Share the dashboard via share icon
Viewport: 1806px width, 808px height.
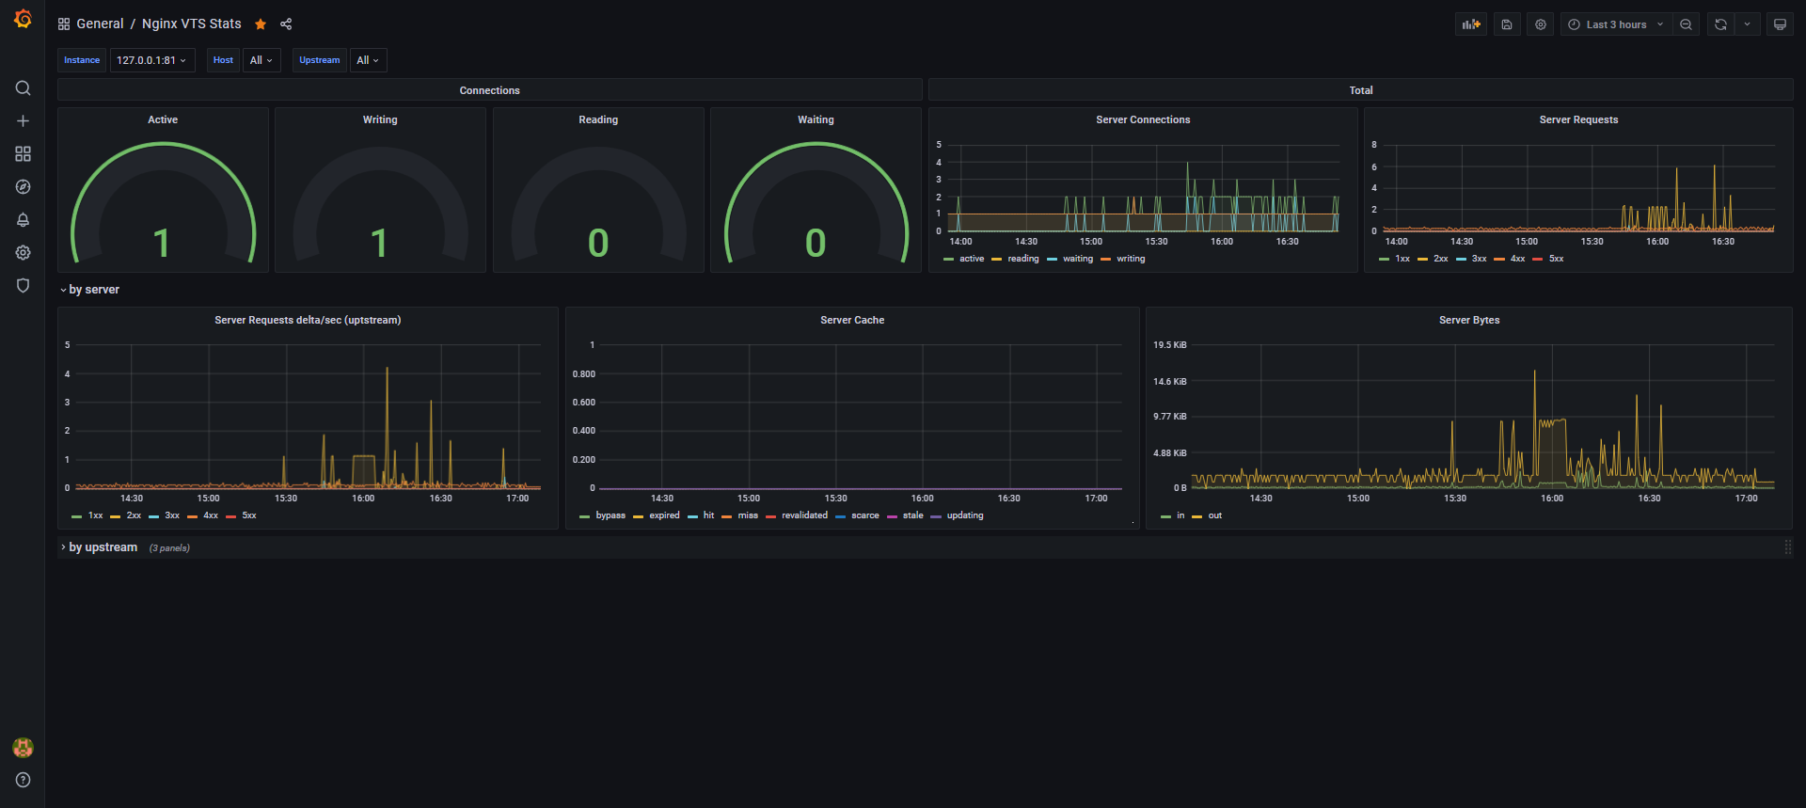[286, 24]
